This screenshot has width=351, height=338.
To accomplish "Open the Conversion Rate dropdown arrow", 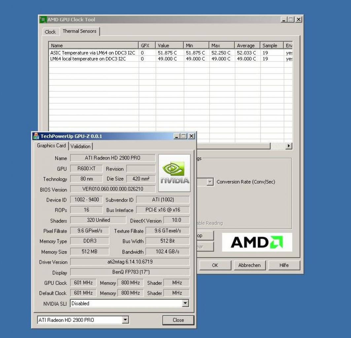I will click(x=210, y=182).
